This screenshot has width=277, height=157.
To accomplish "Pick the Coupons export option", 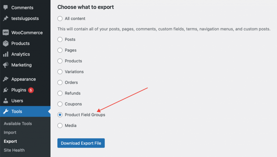I will pos(60,104).
